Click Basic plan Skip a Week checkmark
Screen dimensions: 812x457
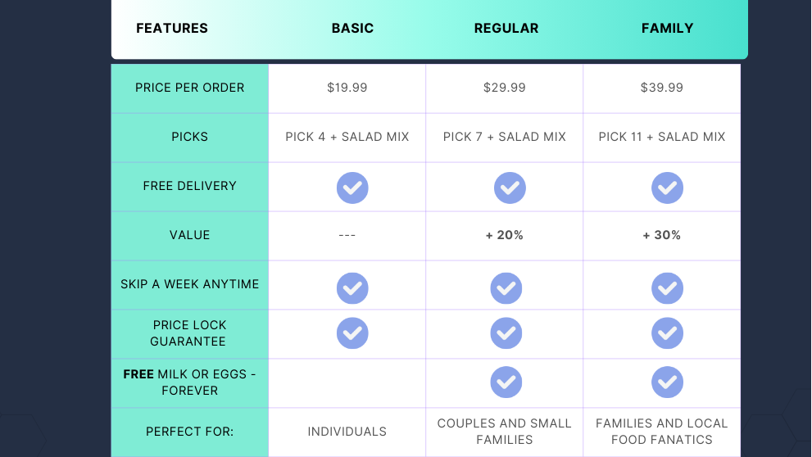[x=352, y=288]
